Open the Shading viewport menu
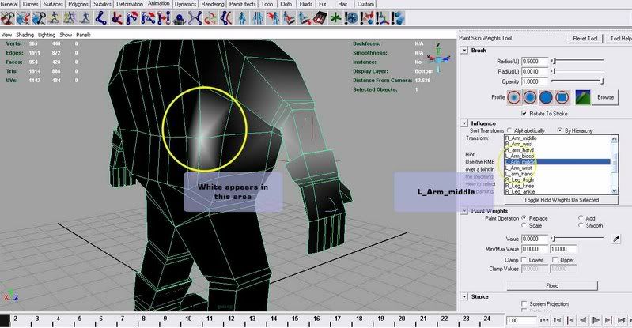This screenshot has height=328, width=632. click(25, 35)
